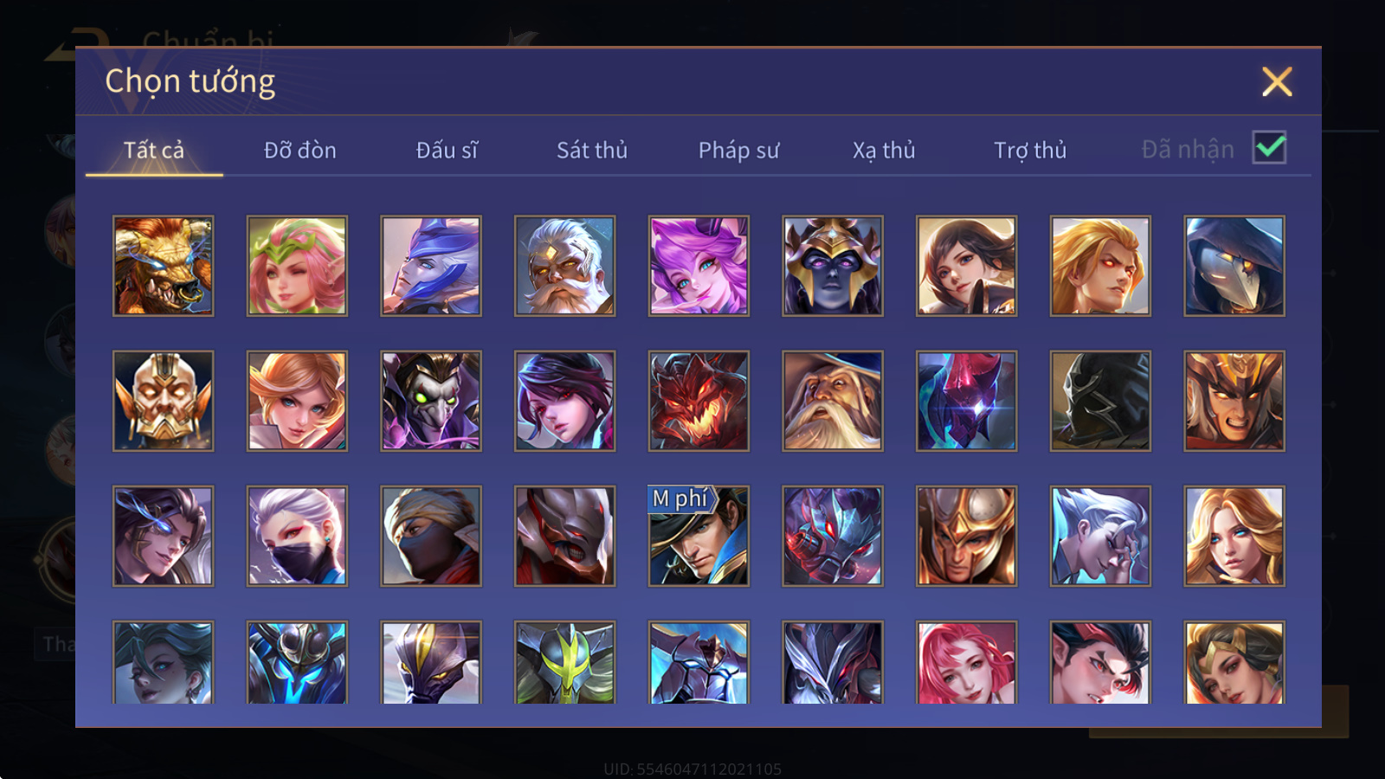Screen dimensions: 1385x779
Task: Select the 'Đấu sĩ' tab
Action: click(447, 150)
